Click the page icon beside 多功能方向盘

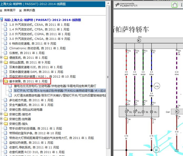tap(5, 100)
